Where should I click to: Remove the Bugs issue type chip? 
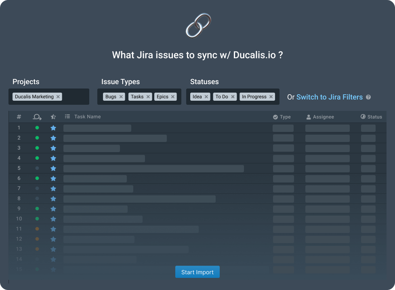coord(121,97)
